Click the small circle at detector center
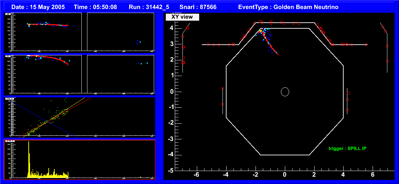The image size is (399, 184). point(285,92)
